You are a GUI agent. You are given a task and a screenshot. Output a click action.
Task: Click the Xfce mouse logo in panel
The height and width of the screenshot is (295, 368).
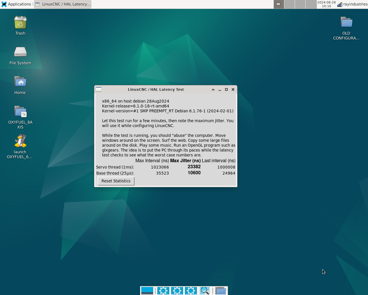tap(4, 4)
